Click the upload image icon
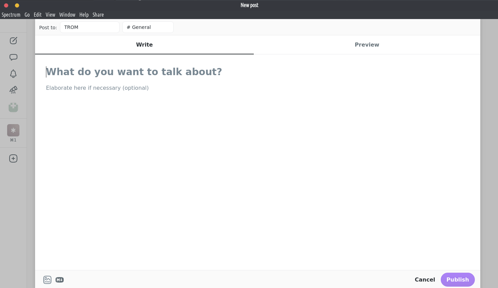The width and height of the screenshot is (498, 288). pos(47,280)
